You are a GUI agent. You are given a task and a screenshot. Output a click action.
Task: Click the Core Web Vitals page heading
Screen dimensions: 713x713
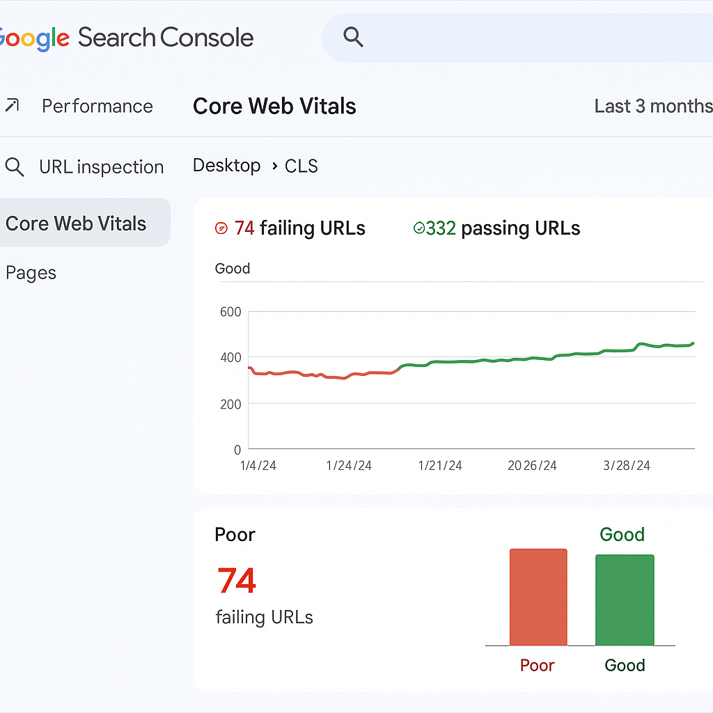point(274,106)
